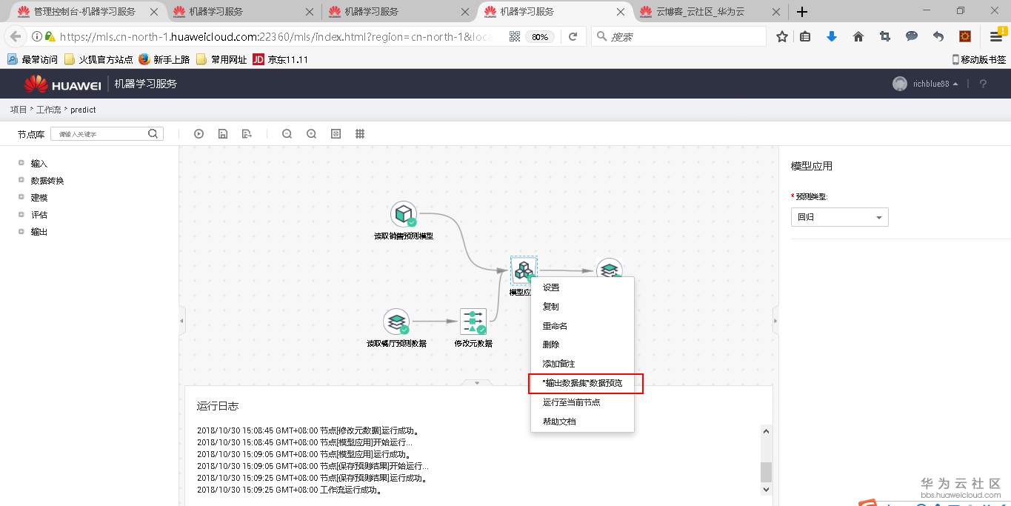This screenshot has height=506, width=1011.
Task: Collapse the left panel with arrow handle
Action: [181, 321]
